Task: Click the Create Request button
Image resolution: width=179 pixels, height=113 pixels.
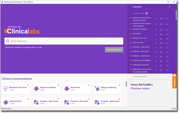Action: 114,50
